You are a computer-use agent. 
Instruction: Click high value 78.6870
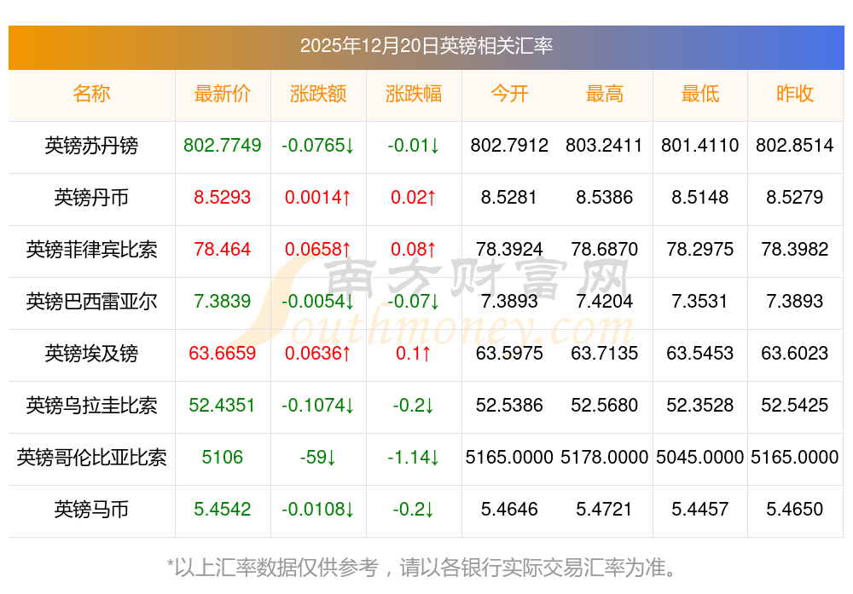coord(605,250)
